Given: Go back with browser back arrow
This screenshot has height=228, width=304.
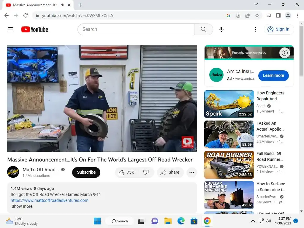Looking at the screenshot, I should pyautogui.click(x=7, y=15).
